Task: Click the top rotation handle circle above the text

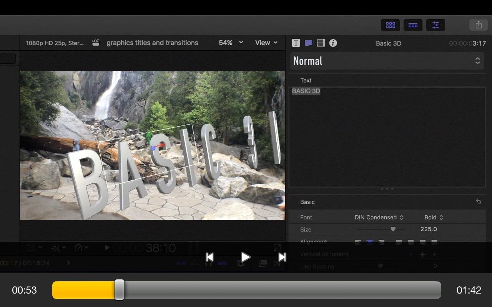Action: pos(142,102)
